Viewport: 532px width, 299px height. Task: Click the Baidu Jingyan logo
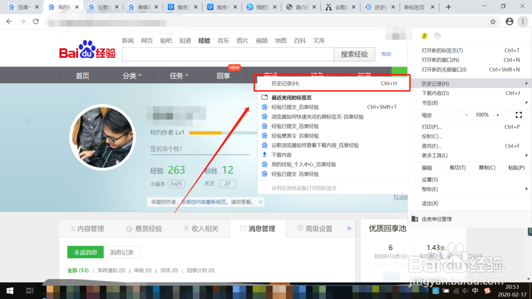[x=88, y=49]
